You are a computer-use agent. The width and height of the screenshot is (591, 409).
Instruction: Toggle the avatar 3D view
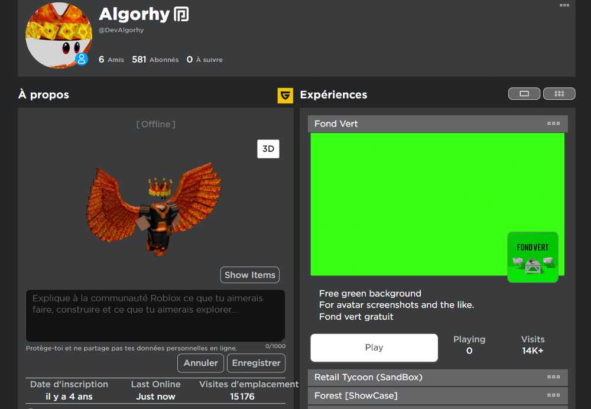point(268,149)
